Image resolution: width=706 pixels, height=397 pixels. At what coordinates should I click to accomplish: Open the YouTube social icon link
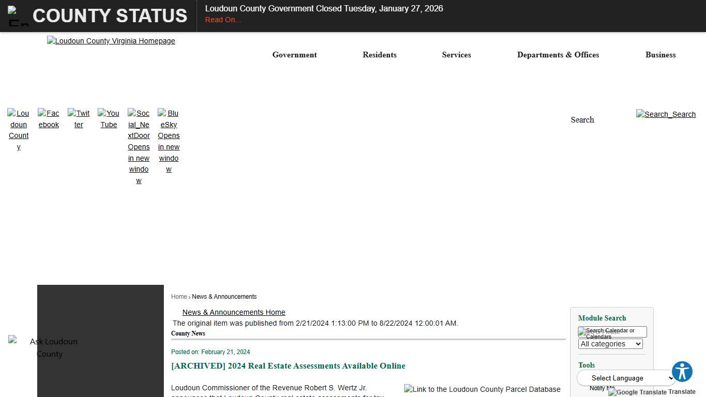pyautogui.click(x=109, y=119)
